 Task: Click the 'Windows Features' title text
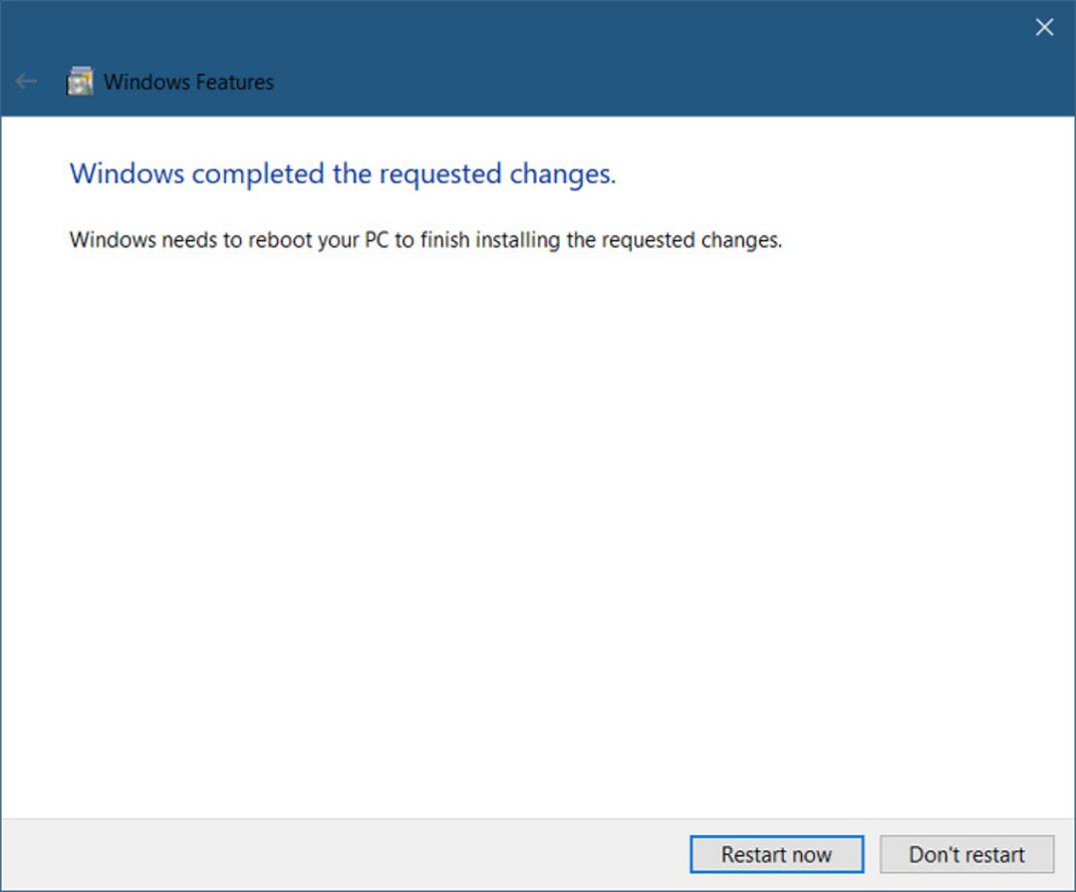pyautogui.click(x=188, y=83)
